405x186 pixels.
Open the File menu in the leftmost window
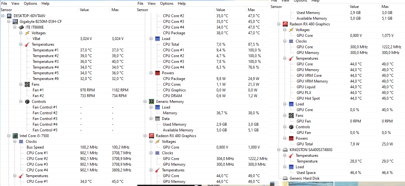point(4,3)
